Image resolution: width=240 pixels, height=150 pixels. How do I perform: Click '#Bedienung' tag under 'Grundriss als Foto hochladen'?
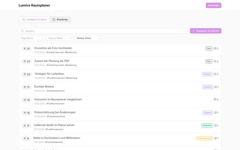[71, 52]
